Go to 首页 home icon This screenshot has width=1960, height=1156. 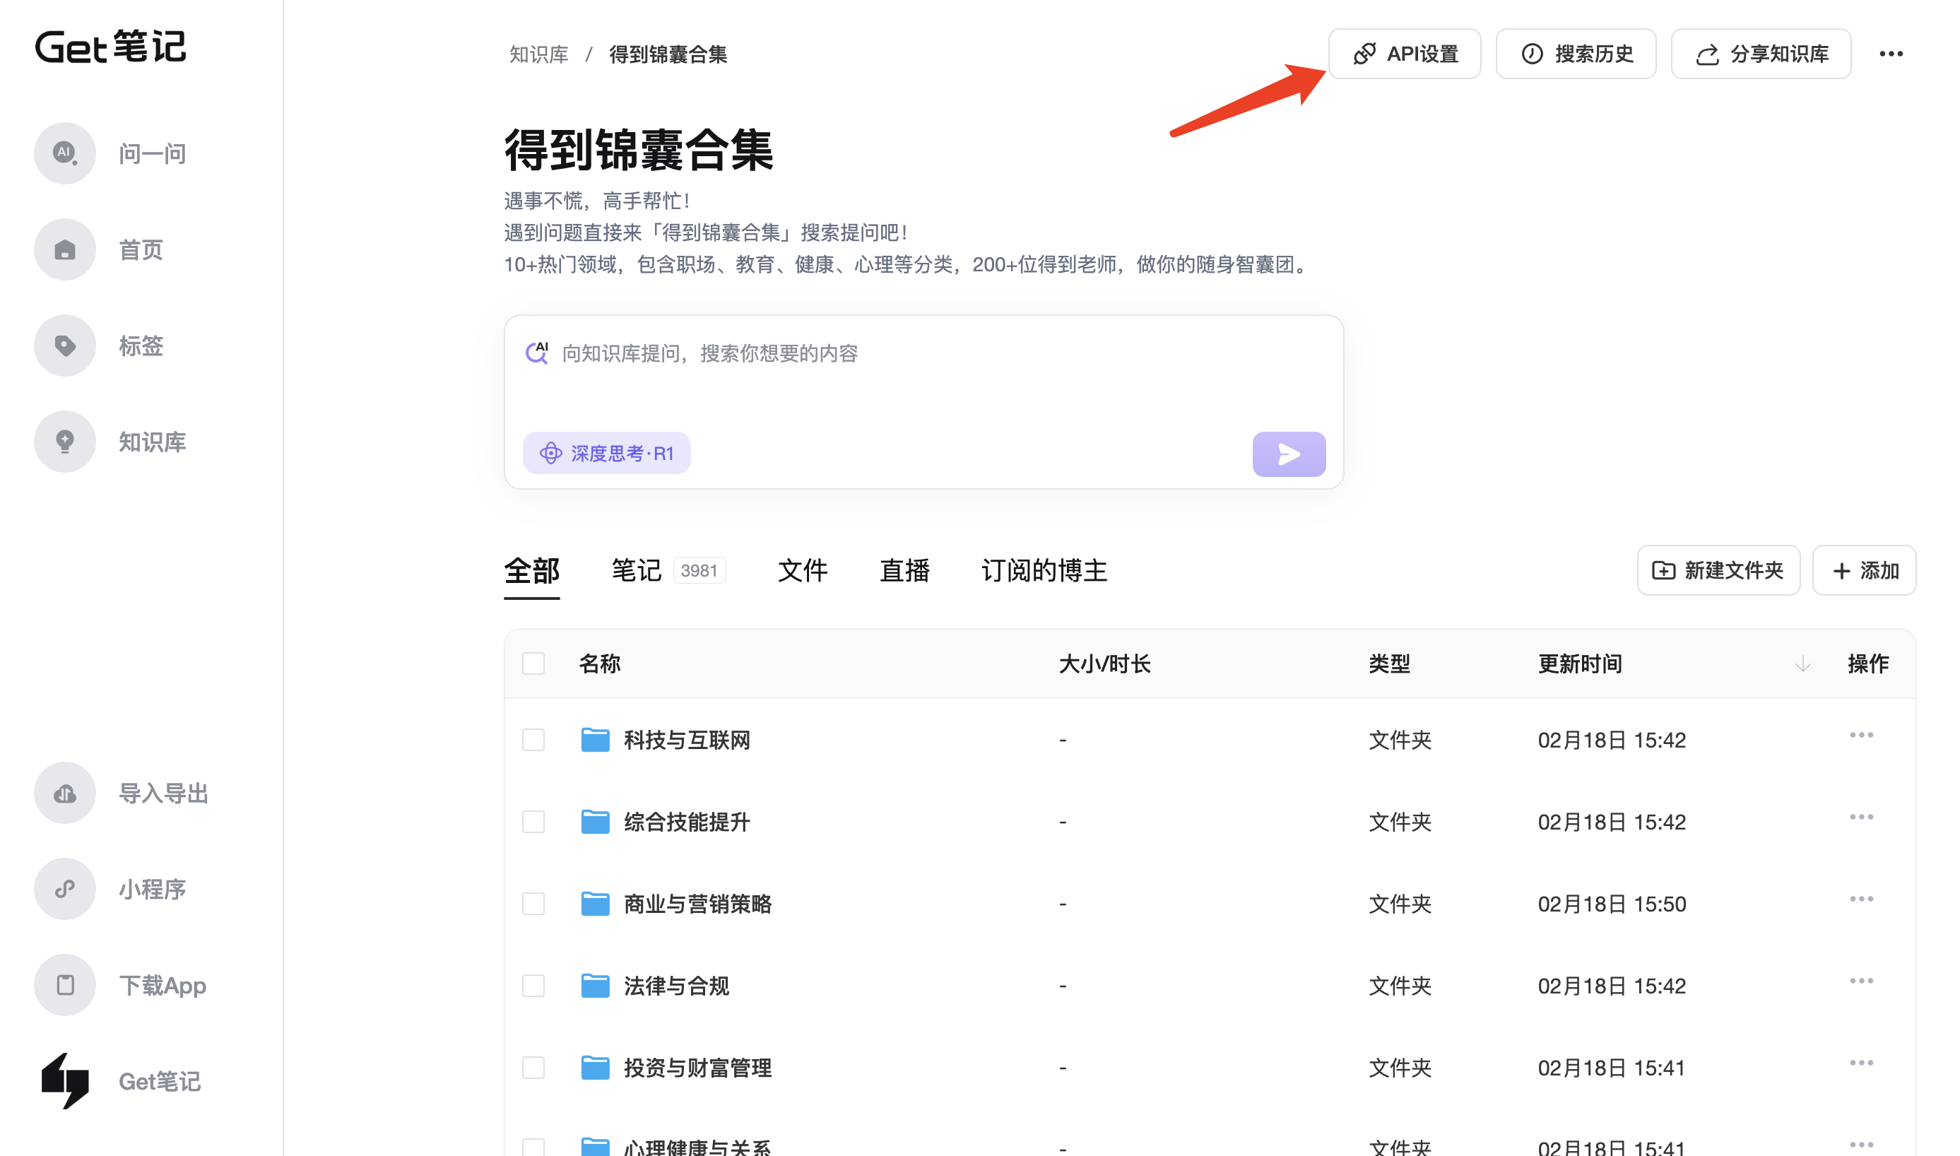click(x=64, y=249)
